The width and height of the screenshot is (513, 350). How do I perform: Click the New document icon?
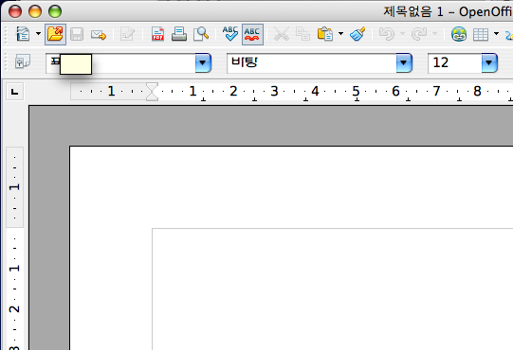click(23, 34)
